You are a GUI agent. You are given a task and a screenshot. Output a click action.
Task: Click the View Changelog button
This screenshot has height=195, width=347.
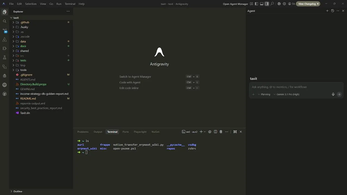[307, 4]
